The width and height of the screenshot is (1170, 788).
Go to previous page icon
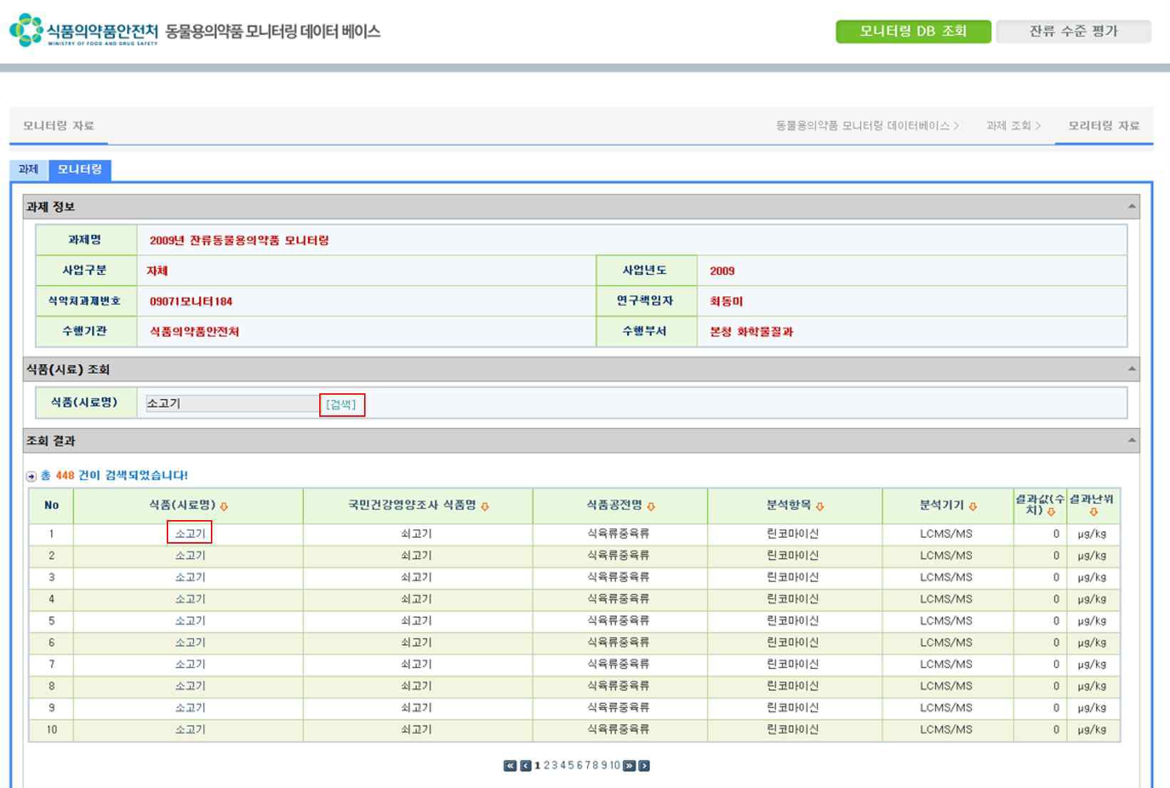pos(526,766)
